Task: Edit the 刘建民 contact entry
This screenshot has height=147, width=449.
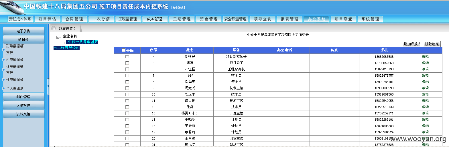Action: pyautogui.click(x=425, y=57)
